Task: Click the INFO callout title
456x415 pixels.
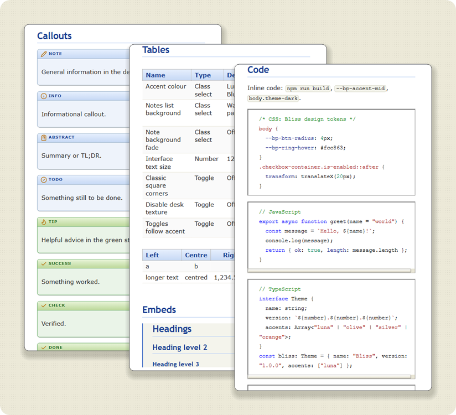Action: click(55, 96)
